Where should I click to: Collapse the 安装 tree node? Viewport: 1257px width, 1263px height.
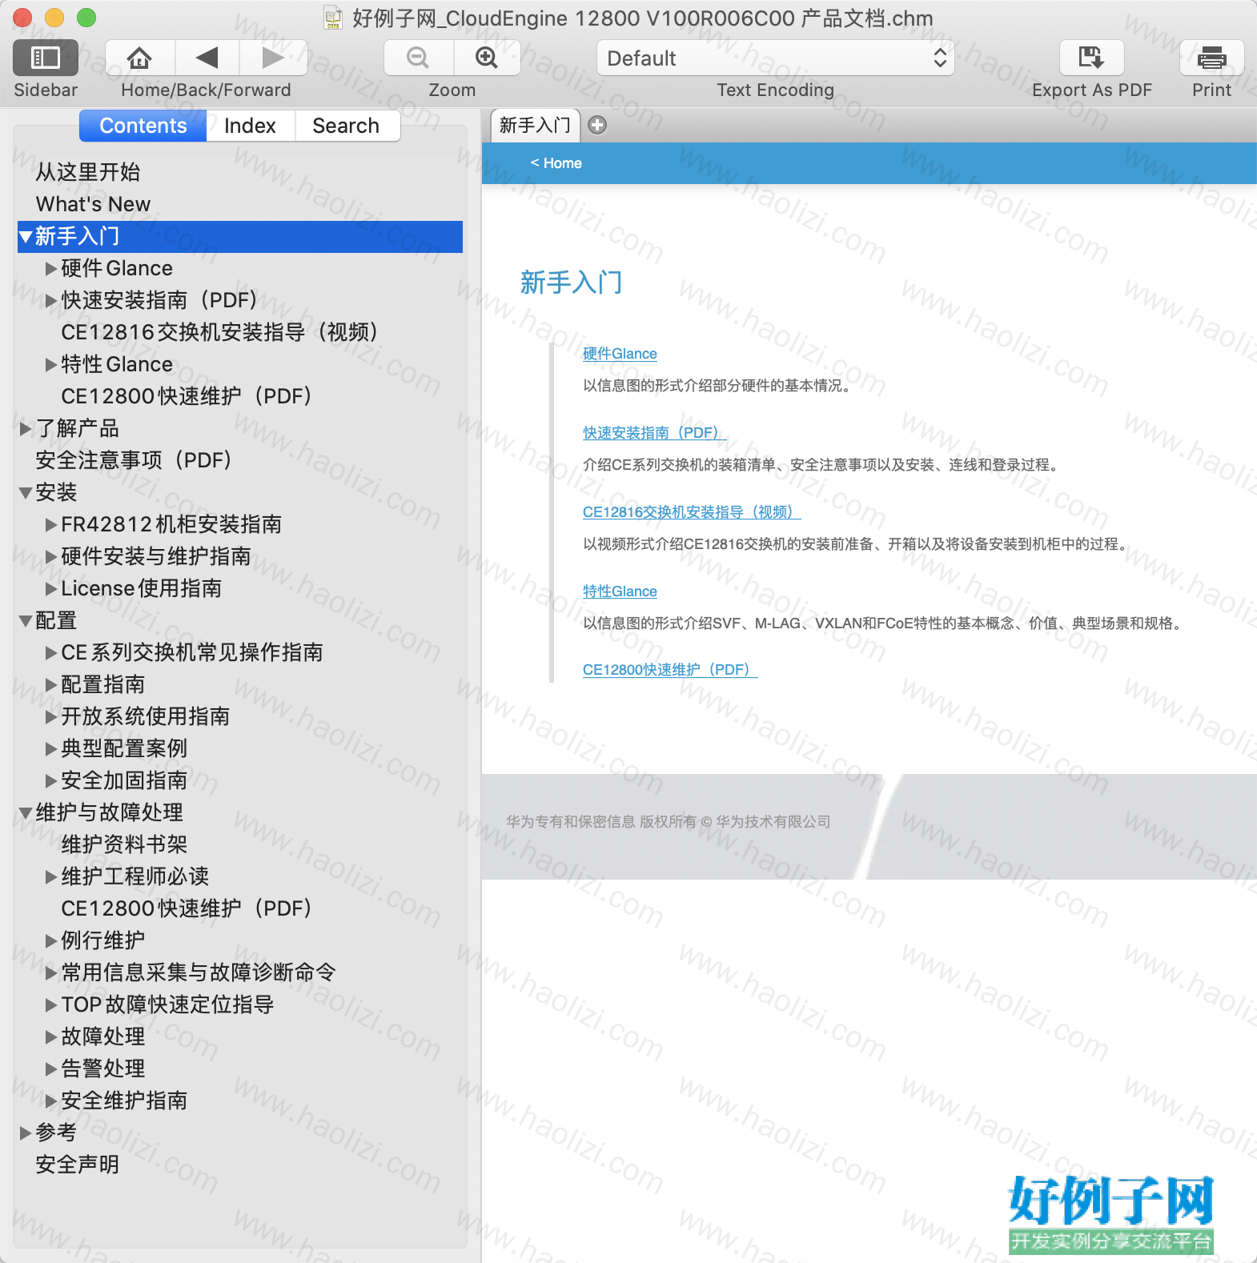tap(26, 493)
